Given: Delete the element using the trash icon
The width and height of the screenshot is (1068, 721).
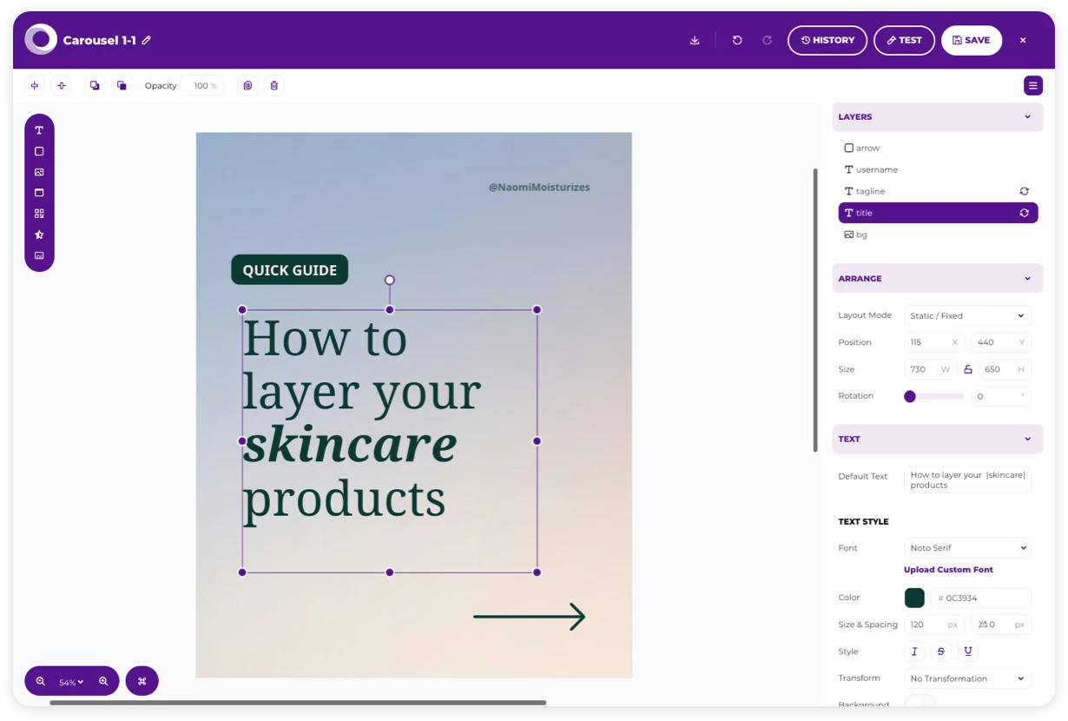Looking at the screenshot, I should [274, 85].
